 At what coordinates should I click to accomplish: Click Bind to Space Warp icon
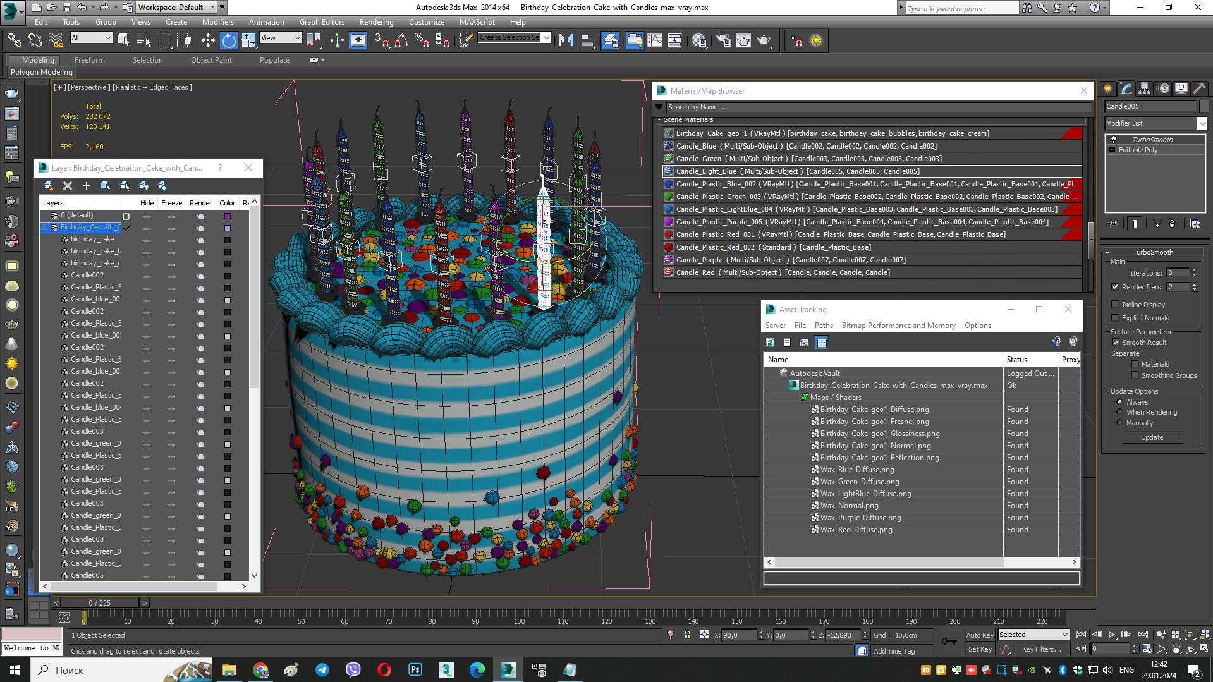(x=56, y=40)
